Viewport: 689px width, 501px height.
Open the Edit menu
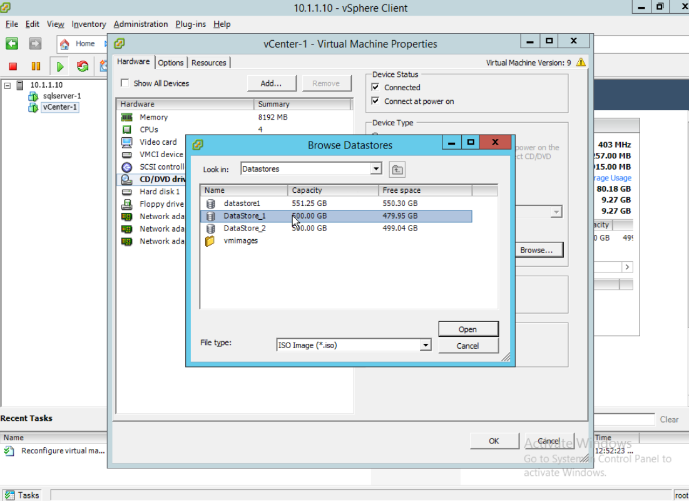pos(33,24)
